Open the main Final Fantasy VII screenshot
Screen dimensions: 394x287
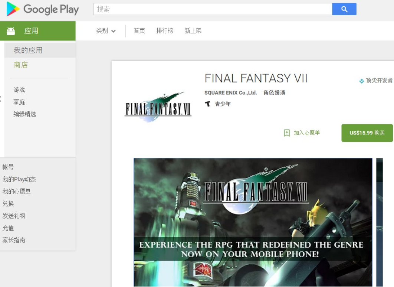(253, 222)
